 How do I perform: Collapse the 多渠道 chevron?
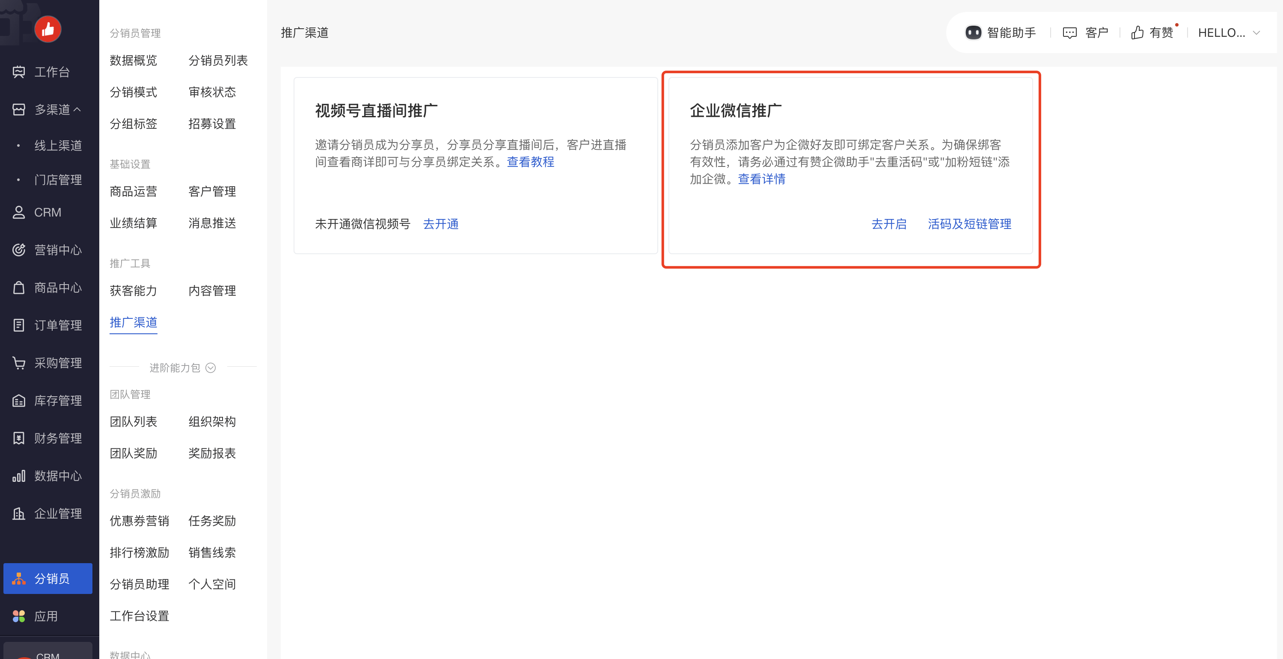click(77, 109)
